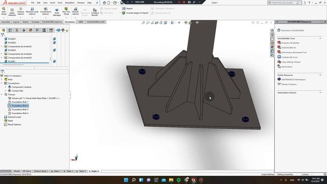This screenshot has width=327, height=184.
Task: Click Compare Results
Action: [x=95, y=12]
